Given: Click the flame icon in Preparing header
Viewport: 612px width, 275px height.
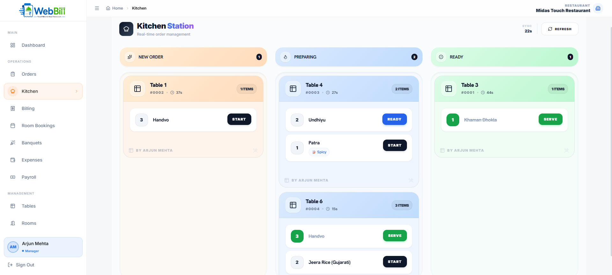Looking at the screenshot, I should 285,57.
